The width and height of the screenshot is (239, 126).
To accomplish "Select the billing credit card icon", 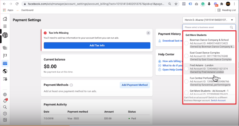I will 5,64.
